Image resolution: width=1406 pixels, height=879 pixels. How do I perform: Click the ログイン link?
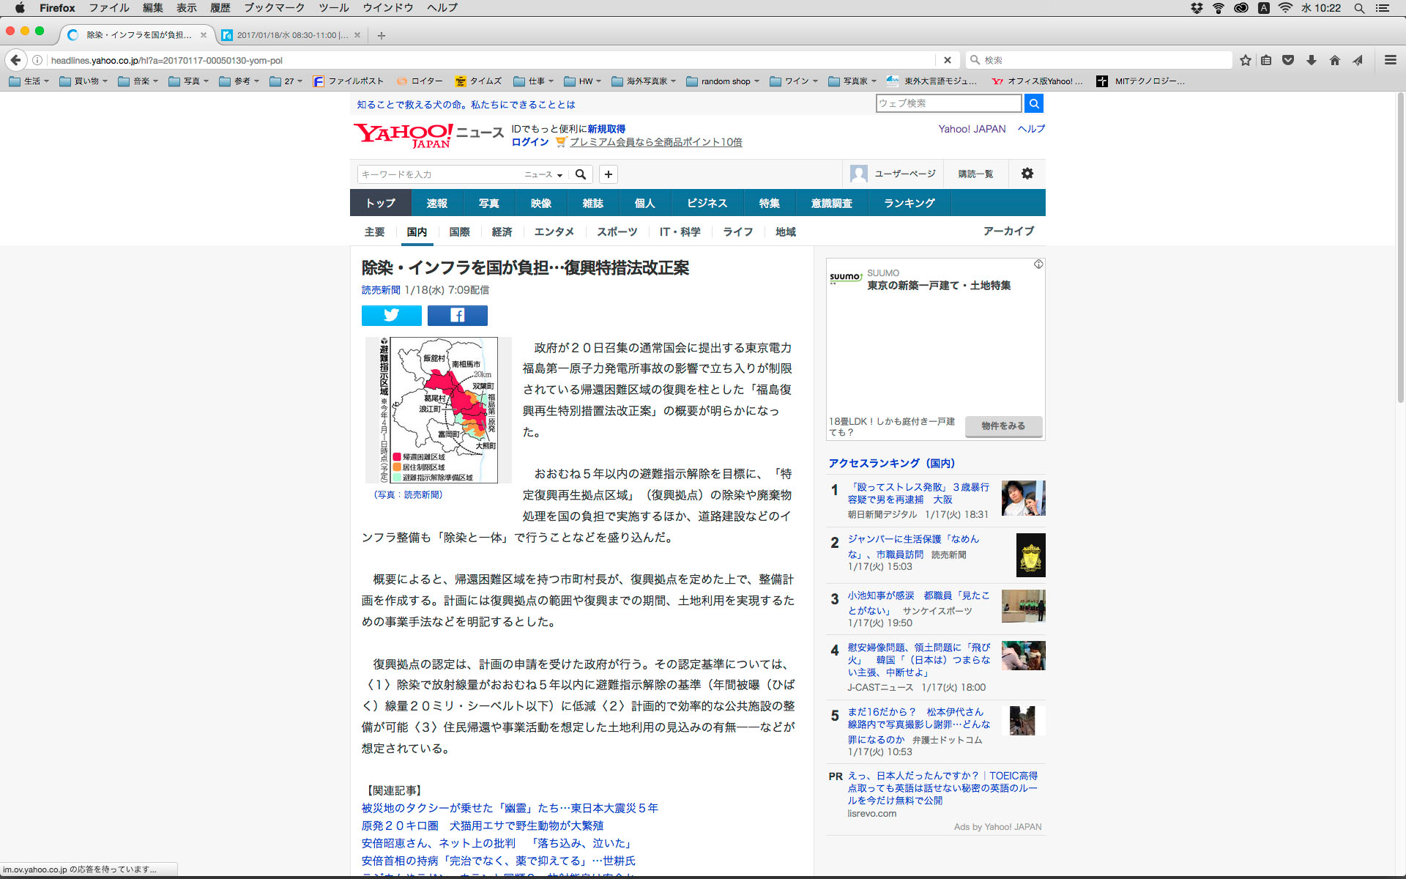(x=529, y=142)
